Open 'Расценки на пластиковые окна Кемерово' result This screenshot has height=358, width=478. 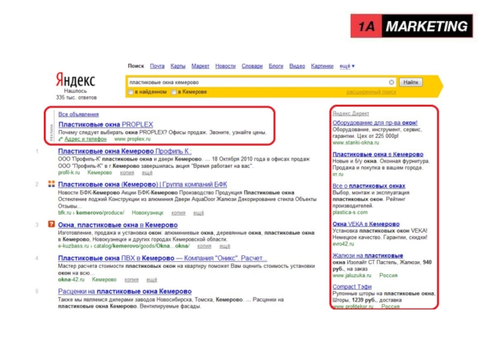coord(125,291)
